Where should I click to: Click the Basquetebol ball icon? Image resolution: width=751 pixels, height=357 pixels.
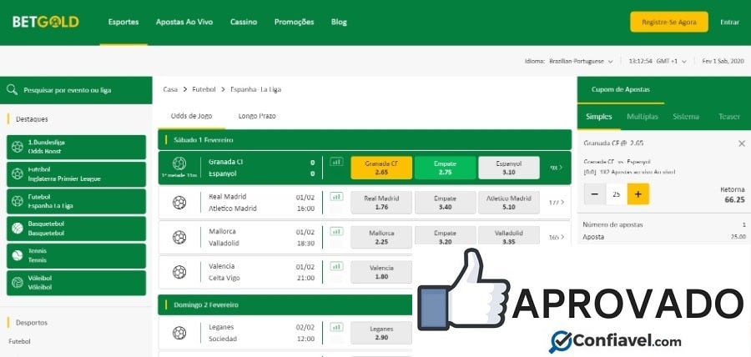click(x=18, y=229)
